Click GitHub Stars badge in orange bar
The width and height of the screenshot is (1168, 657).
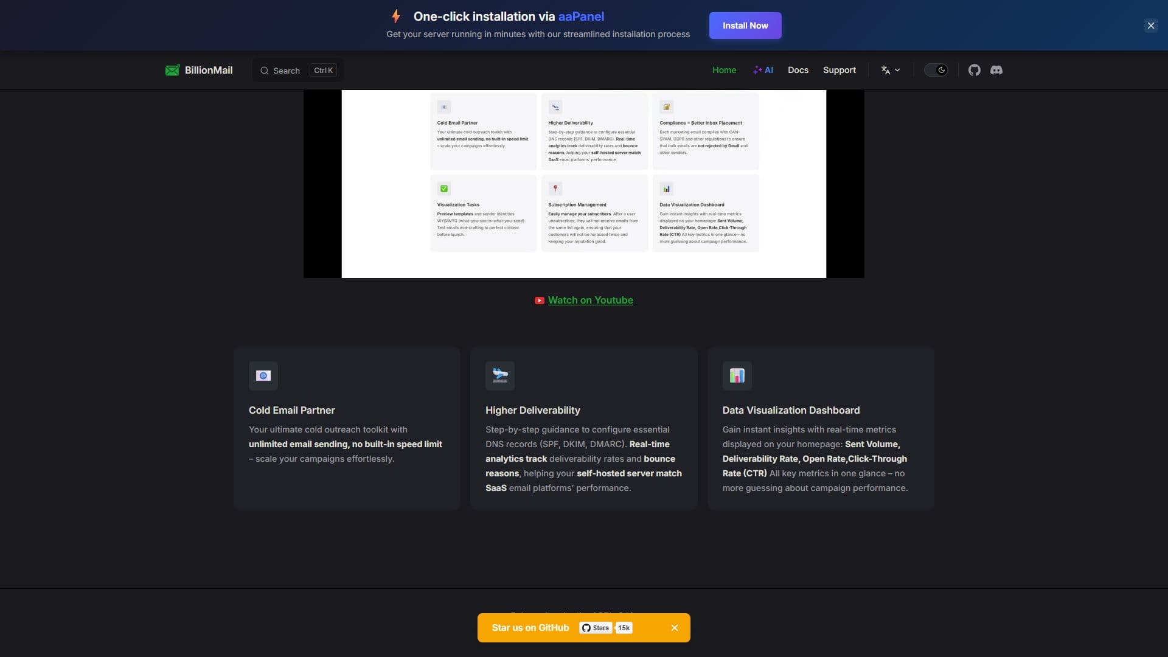coord(596,628)
